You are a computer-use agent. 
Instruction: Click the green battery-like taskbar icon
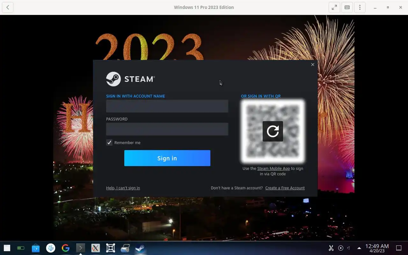(21, 248)
